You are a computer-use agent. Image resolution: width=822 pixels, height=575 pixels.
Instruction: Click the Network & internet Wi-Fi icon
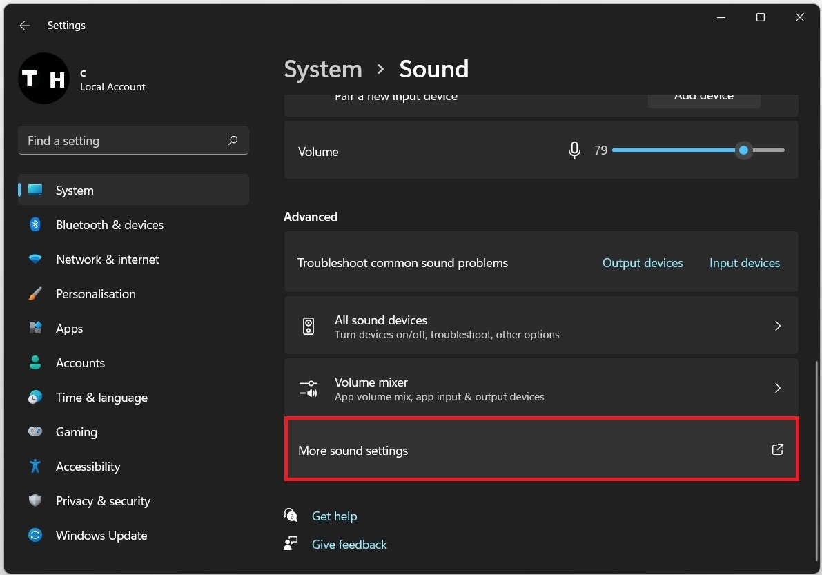(35, 260)
